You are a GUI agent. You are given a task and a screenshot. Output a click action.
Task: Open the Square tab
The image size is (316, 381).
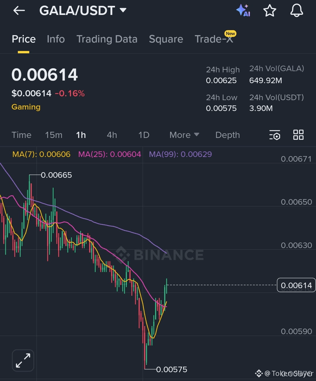click(x=166, y=39)
